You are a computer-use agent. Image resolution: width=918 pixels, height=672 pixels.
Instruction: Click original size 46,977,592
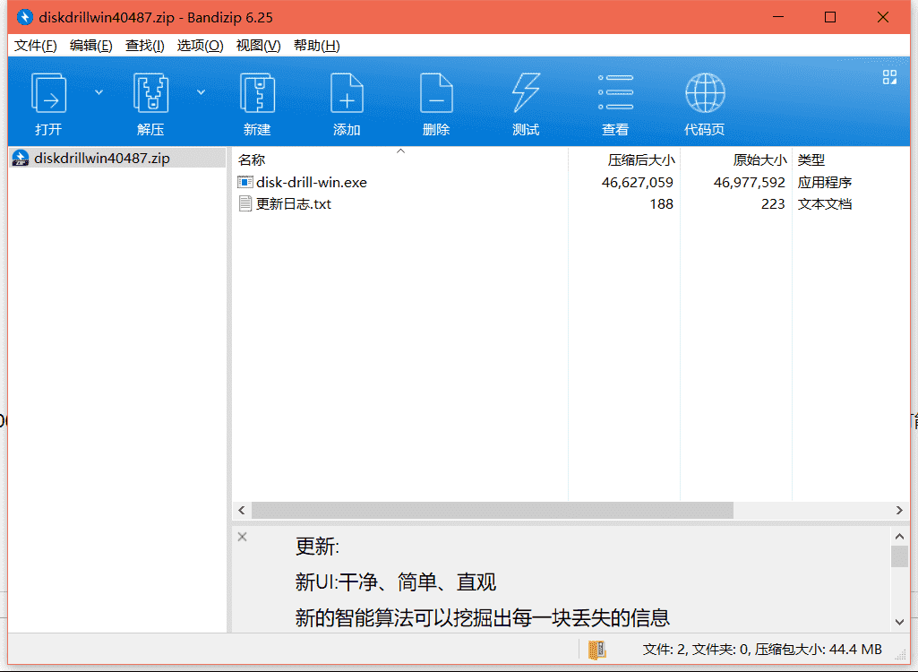[749, 182]
